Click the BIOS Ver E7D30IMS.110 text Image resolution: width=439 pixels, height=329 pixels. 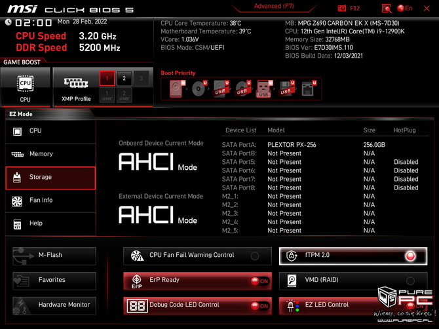pos(319,48)
